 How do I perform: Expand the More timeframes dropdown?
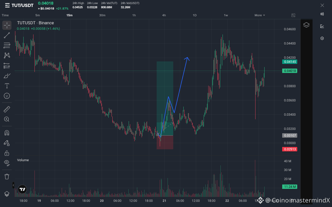[x=260, y=15]
